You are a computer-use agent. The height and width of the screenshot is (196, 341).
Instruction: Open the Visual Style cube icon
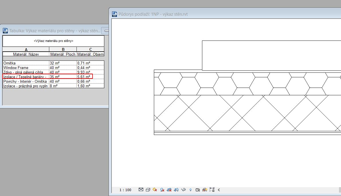[148, 189]
